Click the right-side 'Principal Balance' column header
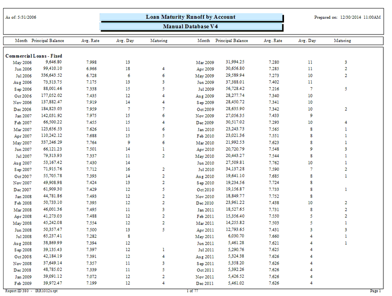Screen dimensions: 392x296 (x=232, y=41)
